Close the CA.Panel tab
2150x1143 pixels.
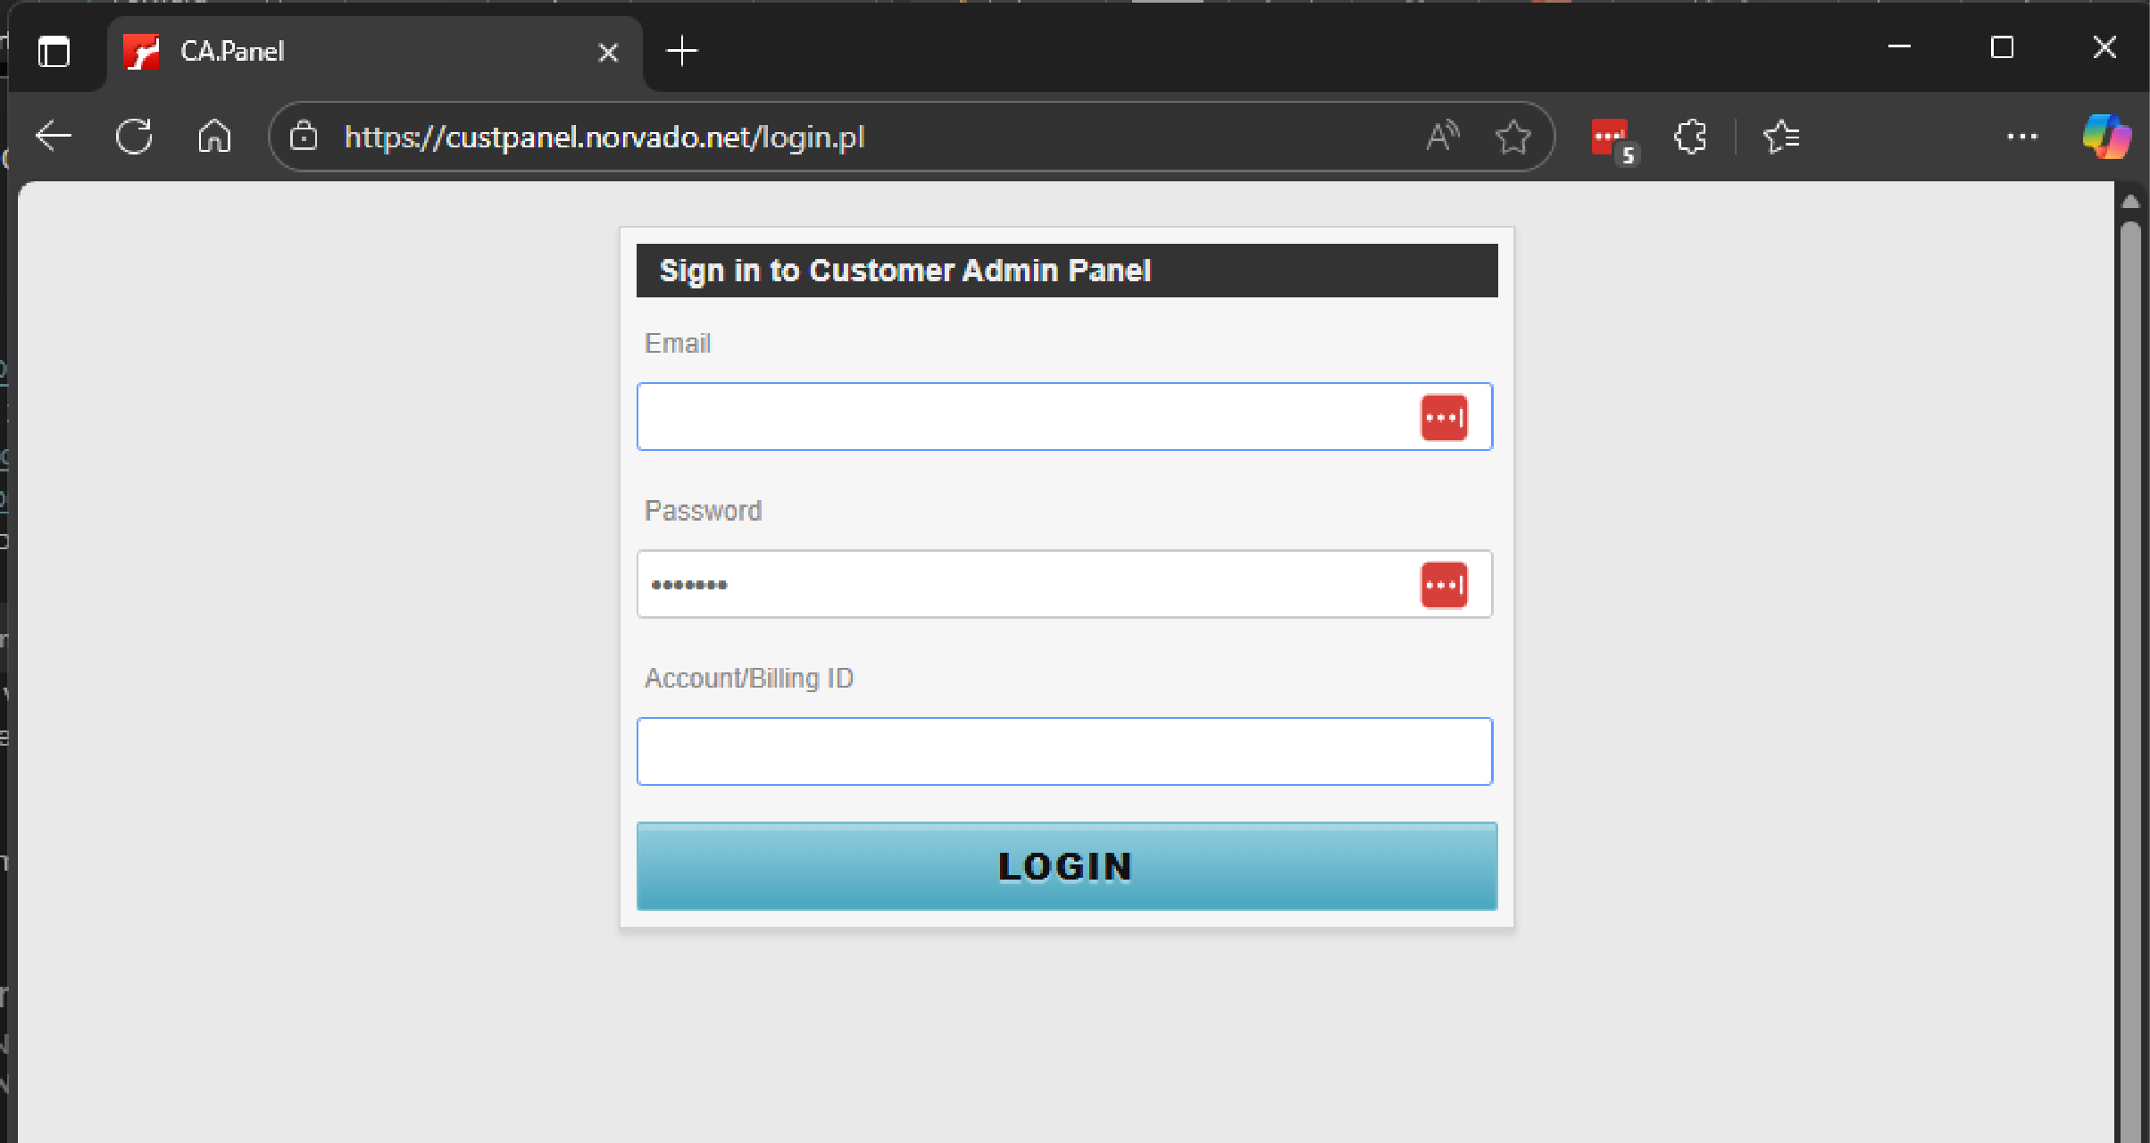click(x=608, y=53)
